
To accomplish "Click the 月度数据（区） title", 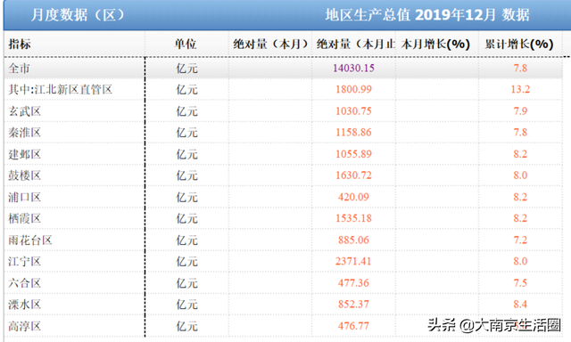I will pyautogui.click(x=78, y=15).
